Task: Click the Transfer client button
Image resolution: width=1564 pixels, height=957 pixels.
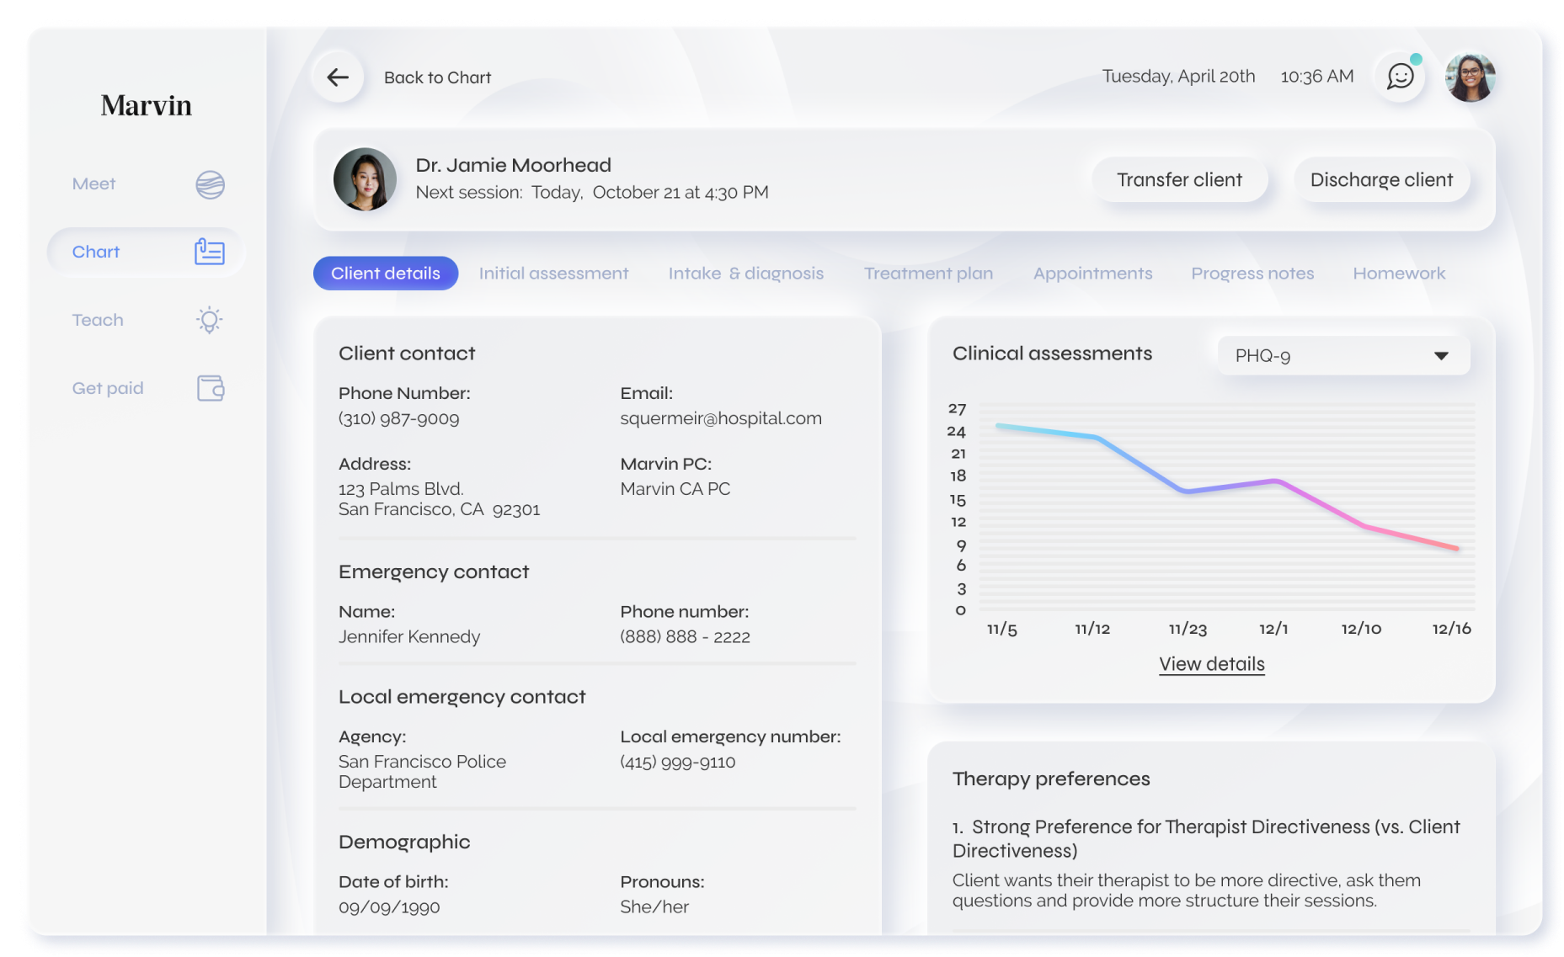Action: pyautogui.click(x=1179, y=180)
